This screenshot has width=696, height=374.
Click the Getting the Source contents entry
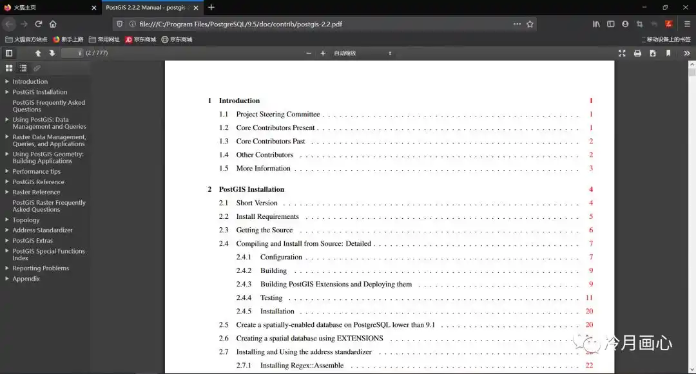(x=264, y=230)
